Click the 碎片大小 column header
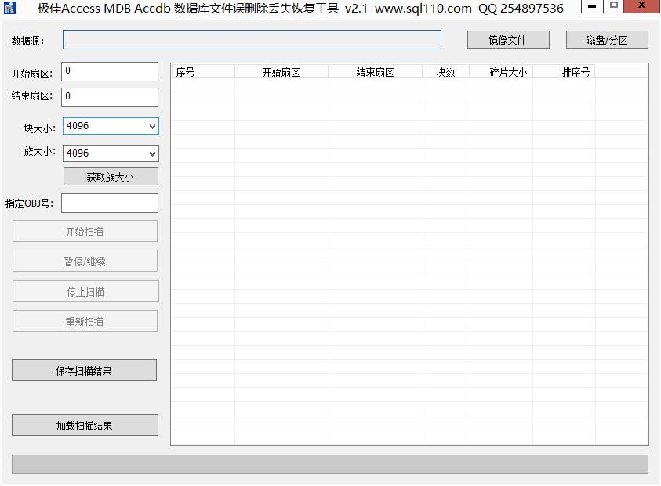This screenshot has width=661, height=486. pos(501,72)
